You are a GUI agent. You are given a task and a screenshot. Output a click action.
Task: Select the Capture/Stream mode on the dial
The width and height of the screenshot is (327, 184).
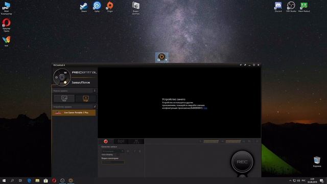click(x=65, y=82)
